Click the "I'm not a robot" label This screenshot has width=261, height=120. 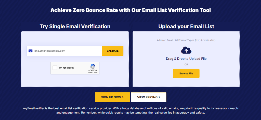[66, 68]
